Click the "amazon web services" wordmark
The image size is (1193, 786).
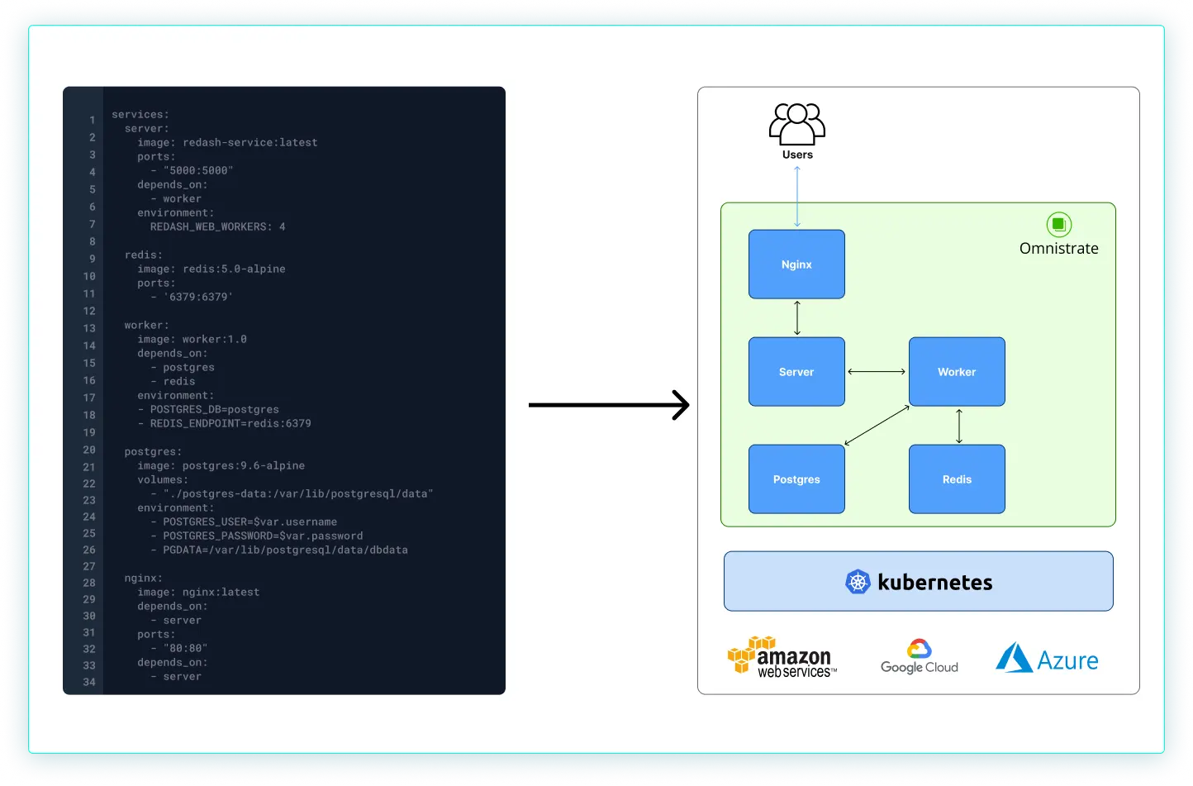coord(796,663)
